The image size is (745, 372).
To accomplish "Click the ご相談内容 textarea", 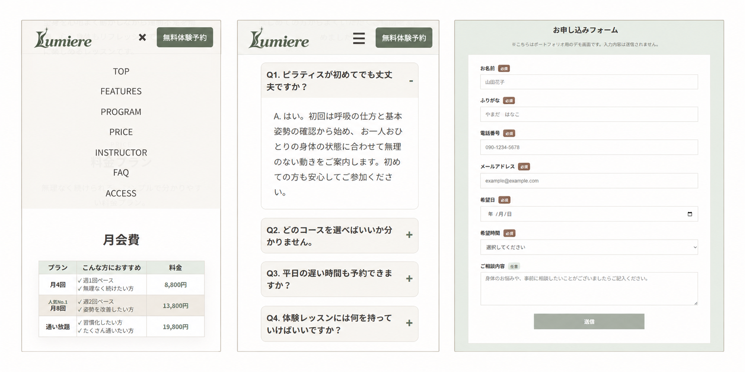I will (x=589, y=289).
